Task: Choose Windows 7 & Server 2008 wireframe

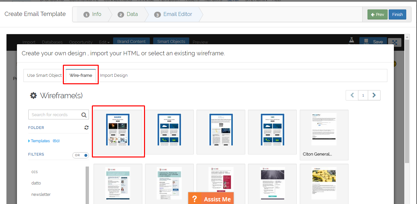Action: (272, 132)
